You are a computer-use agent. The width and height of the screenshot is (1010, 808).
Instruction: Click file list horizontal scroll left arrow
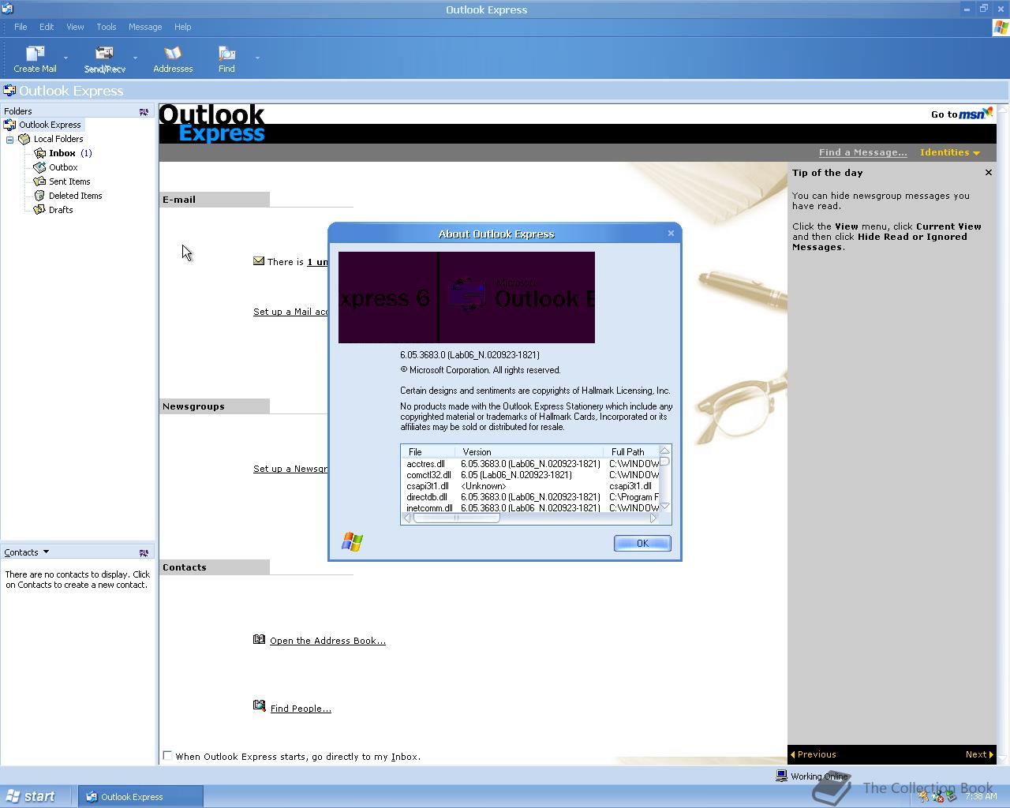(x=407, y=518)
